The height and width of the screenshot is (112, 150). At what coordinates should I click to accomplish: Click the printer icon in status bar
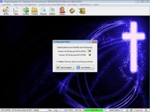(127, 110)
